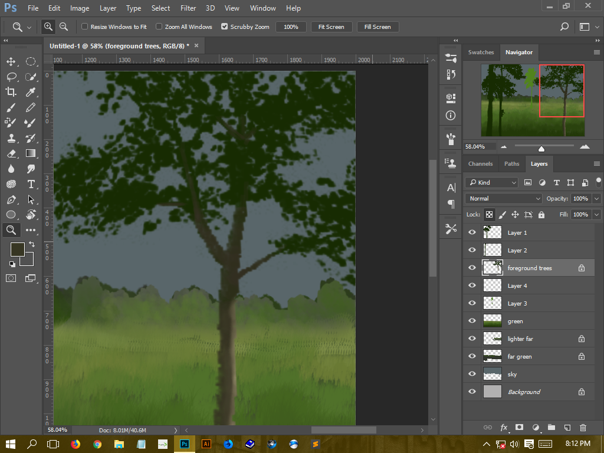604x453 pixels.
Task: Select the Crop tool
Action: pos(11,91)
